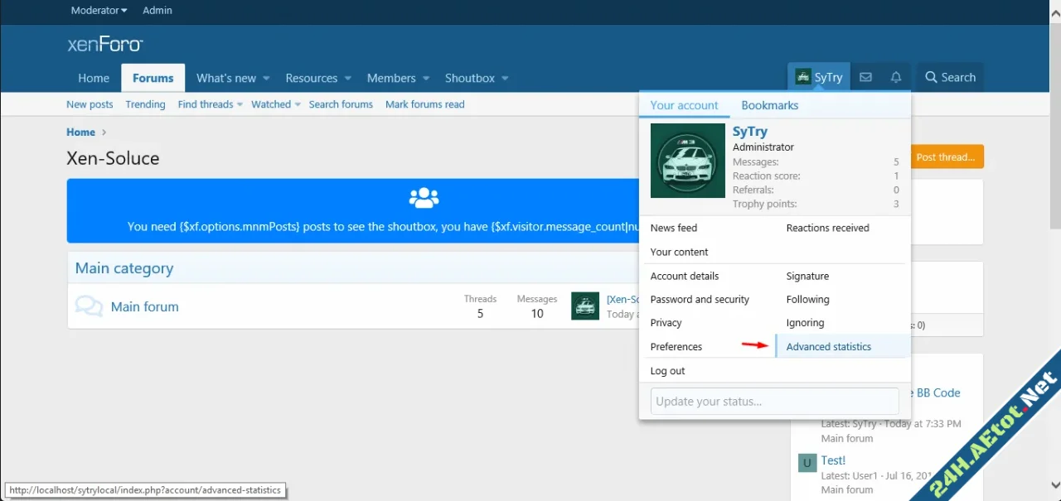Open the Moderator dropdown menu
1061x501 pixels.
point(99,11)
